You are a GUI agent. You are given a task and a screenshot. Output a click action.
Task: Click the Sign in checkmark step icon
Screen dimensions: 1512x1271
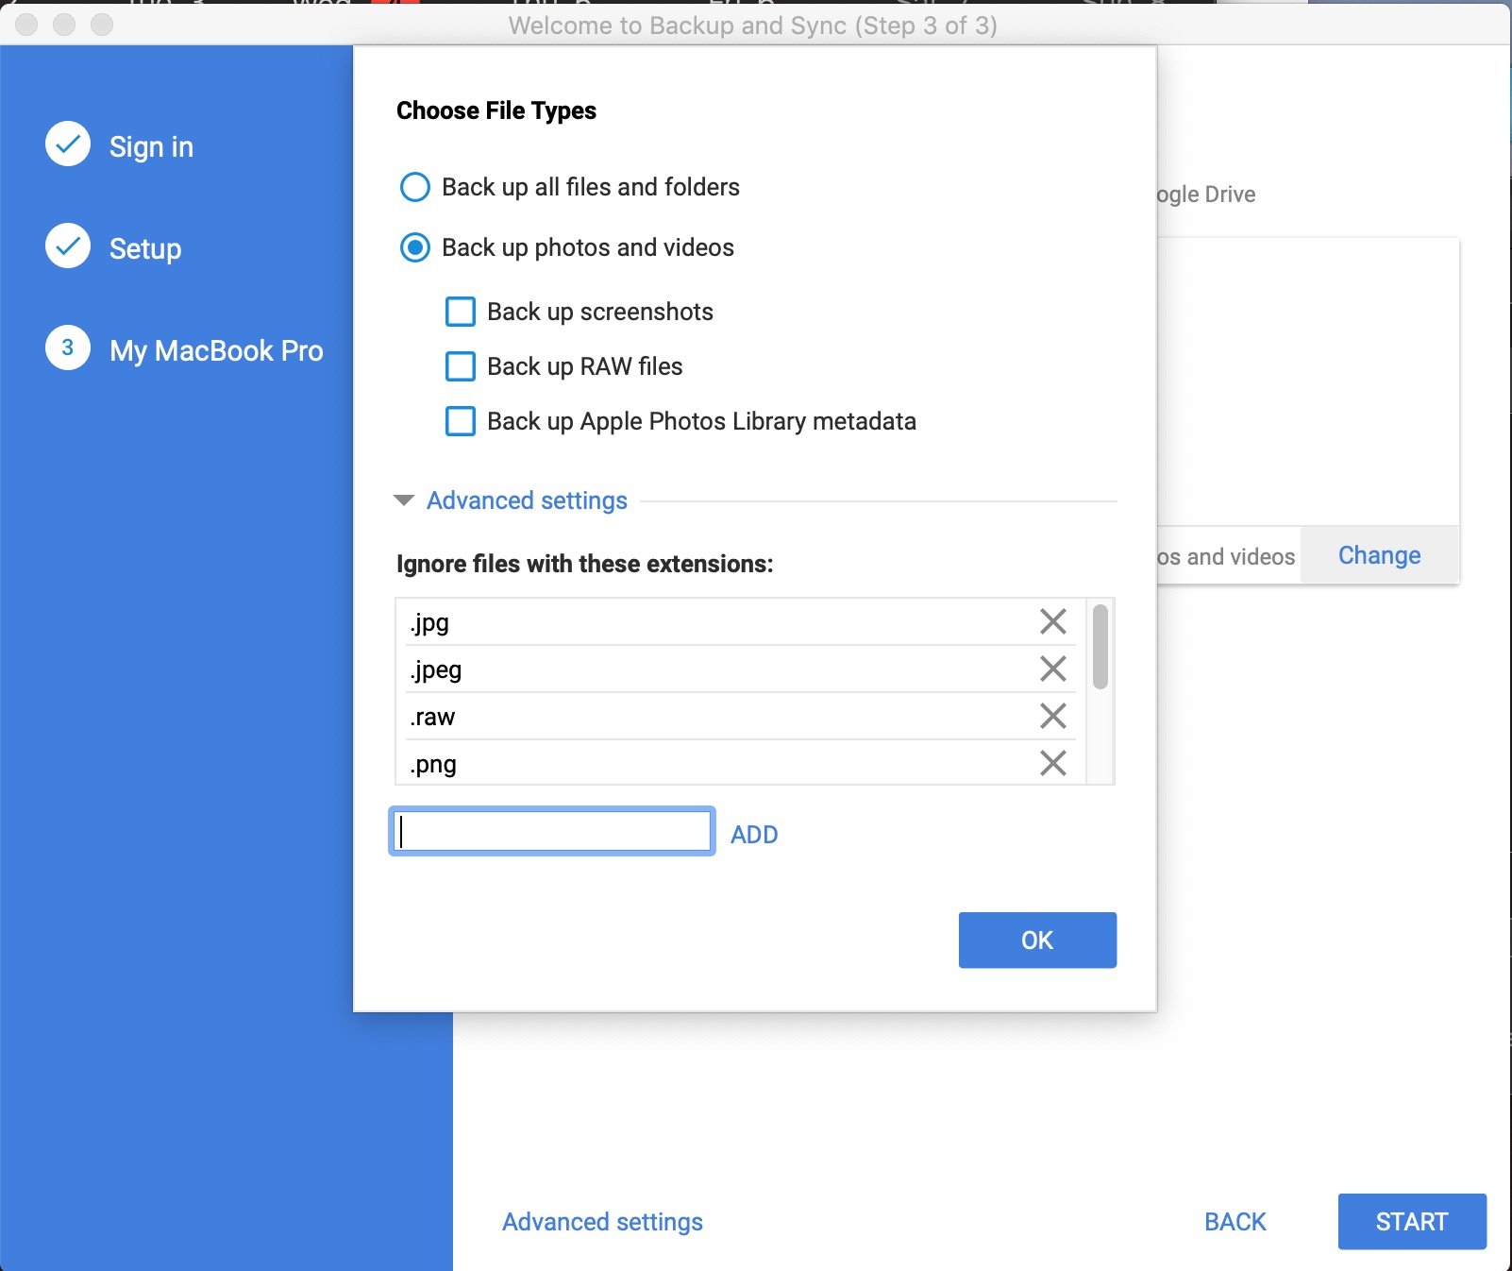68,144
